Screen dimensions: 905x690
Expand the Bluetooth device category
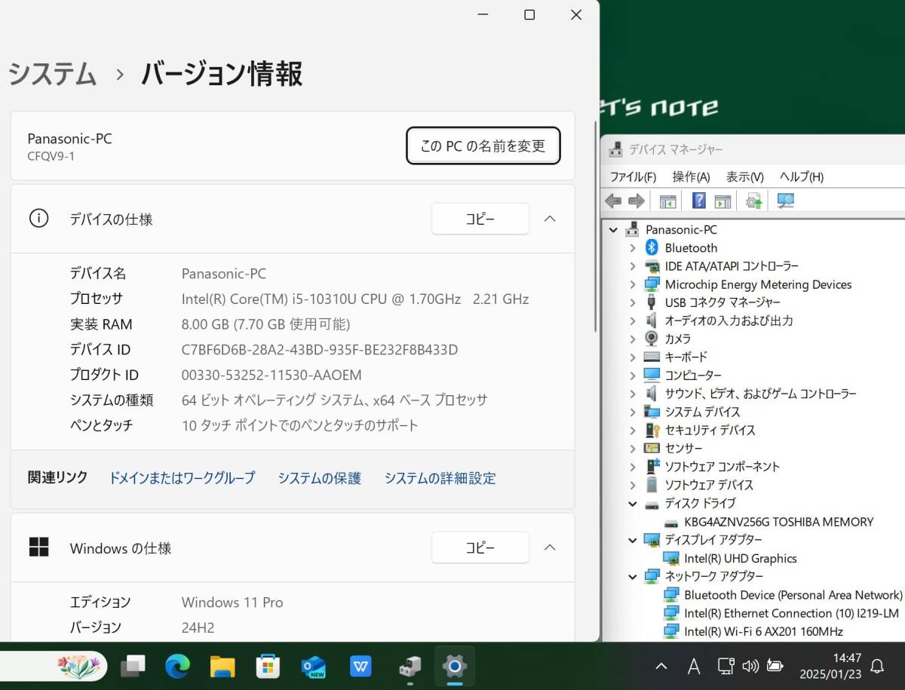(x=633, y=248)
